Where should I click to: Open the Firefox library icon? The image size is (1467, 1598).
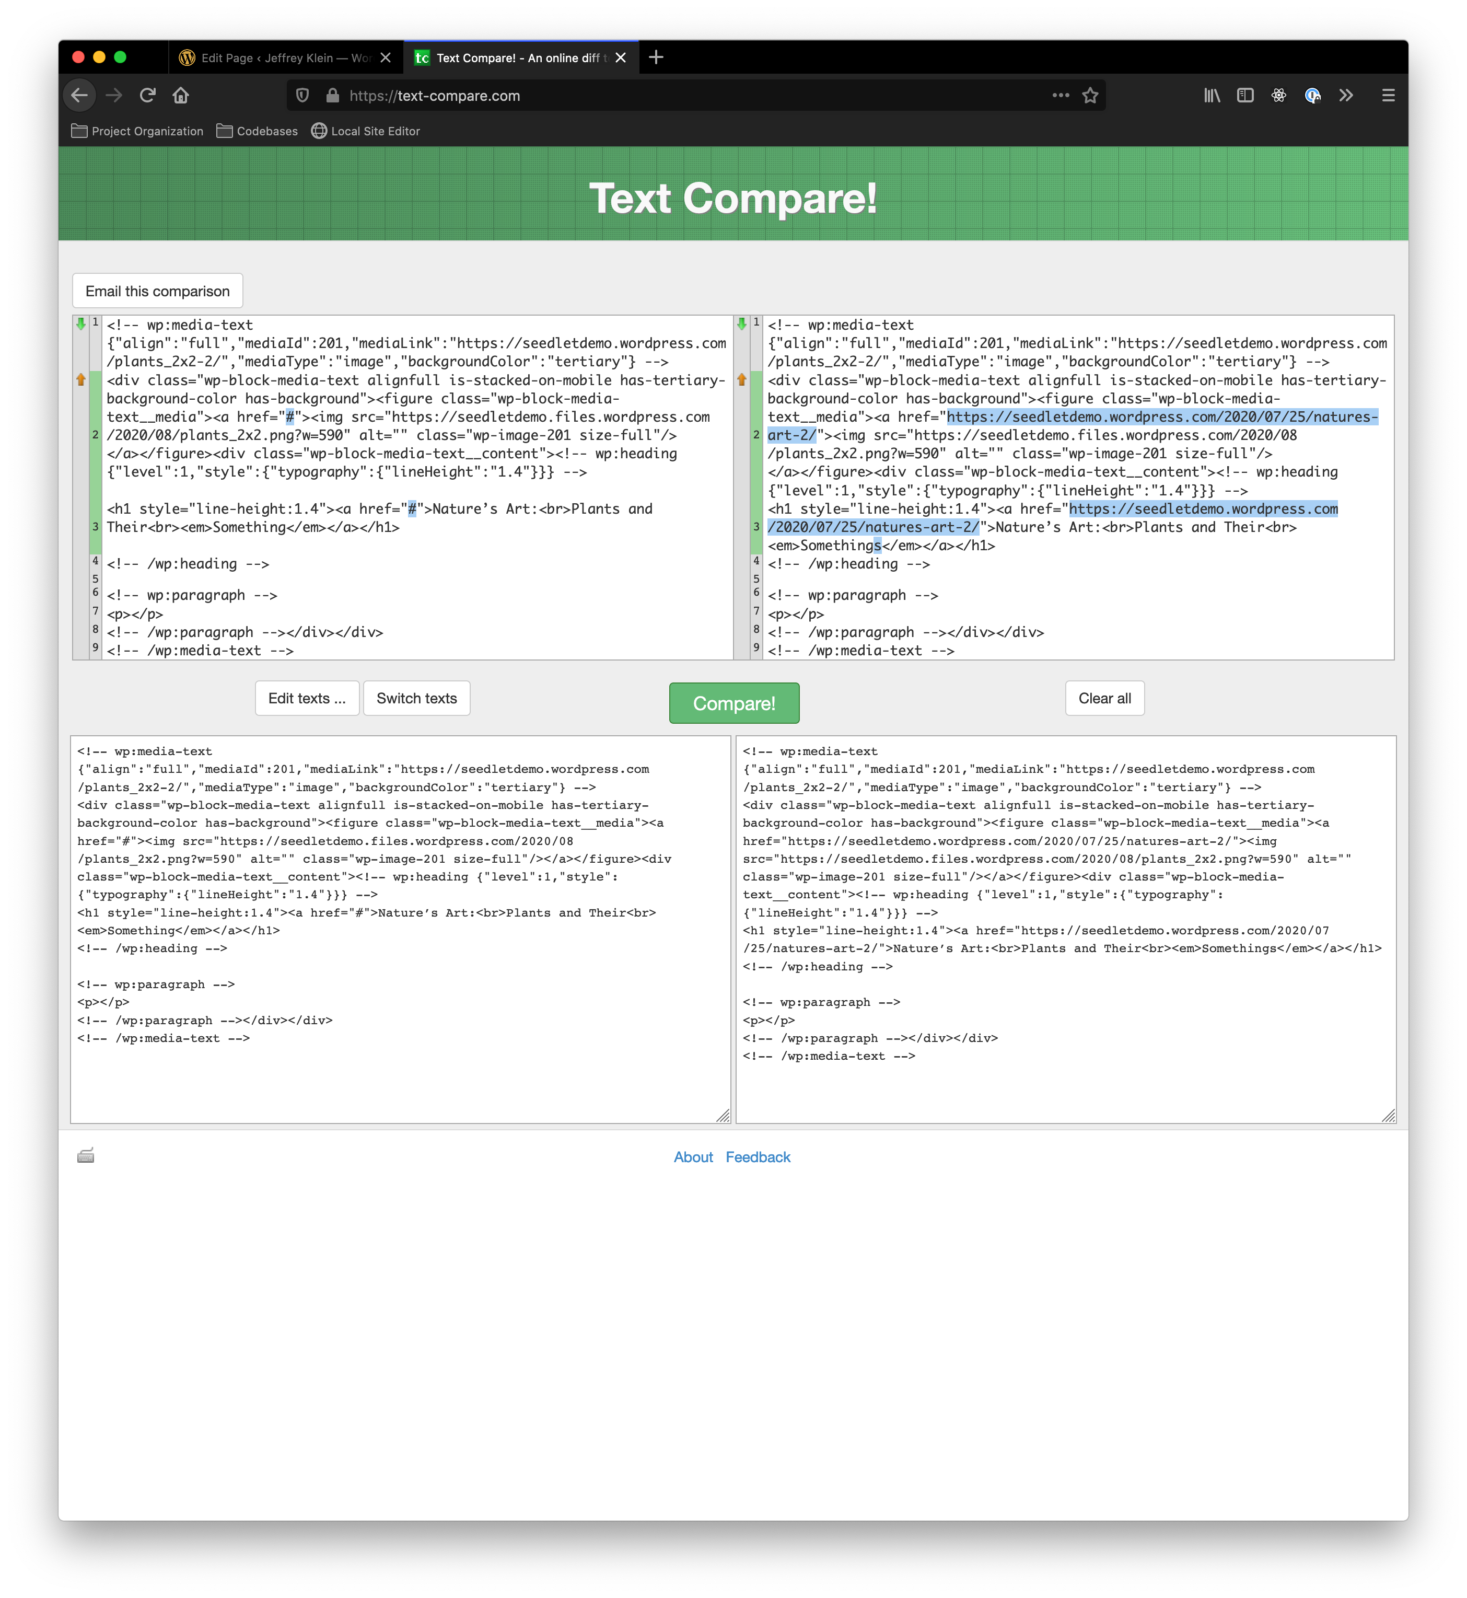(1212, 96)
